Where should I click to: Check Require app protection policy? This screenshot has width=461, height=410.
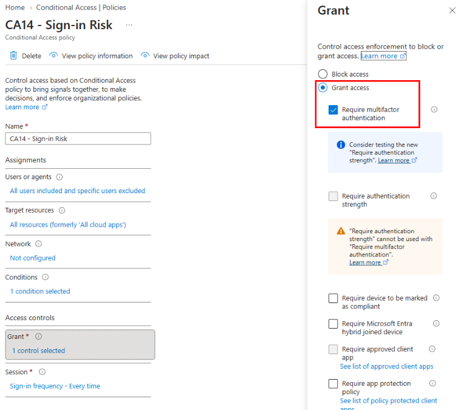333,383
